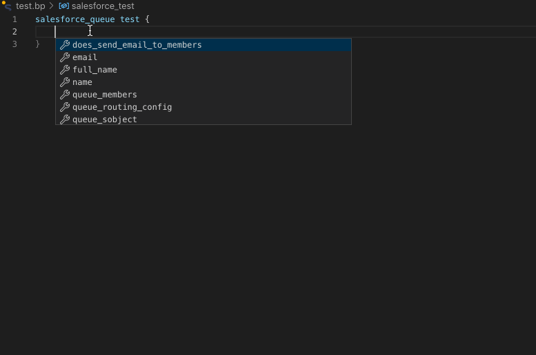
Task: Click the wrench icon beside queue_members
Action: click(65, 95)
